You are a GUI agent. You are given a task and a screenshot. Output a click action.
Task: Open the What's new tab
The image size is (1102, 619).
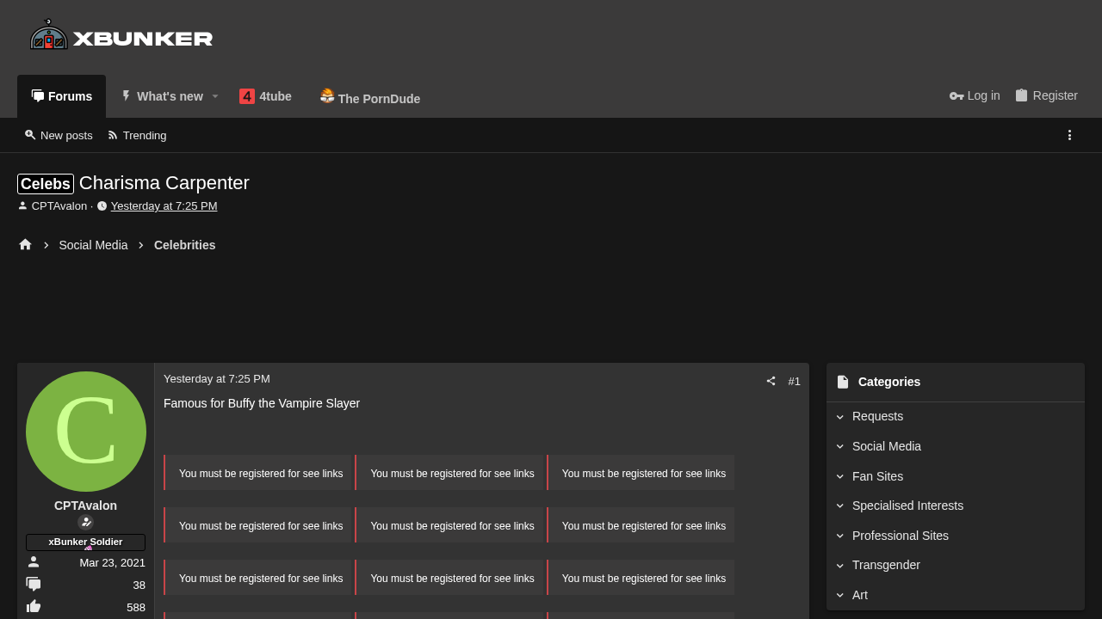pyautogui.click(x=162, y=96)
